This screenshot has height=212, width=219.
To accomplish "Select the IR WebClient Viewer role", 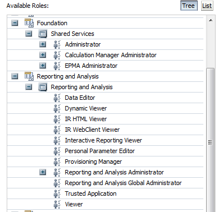I will pyautogui.click(x=92, y=130).
